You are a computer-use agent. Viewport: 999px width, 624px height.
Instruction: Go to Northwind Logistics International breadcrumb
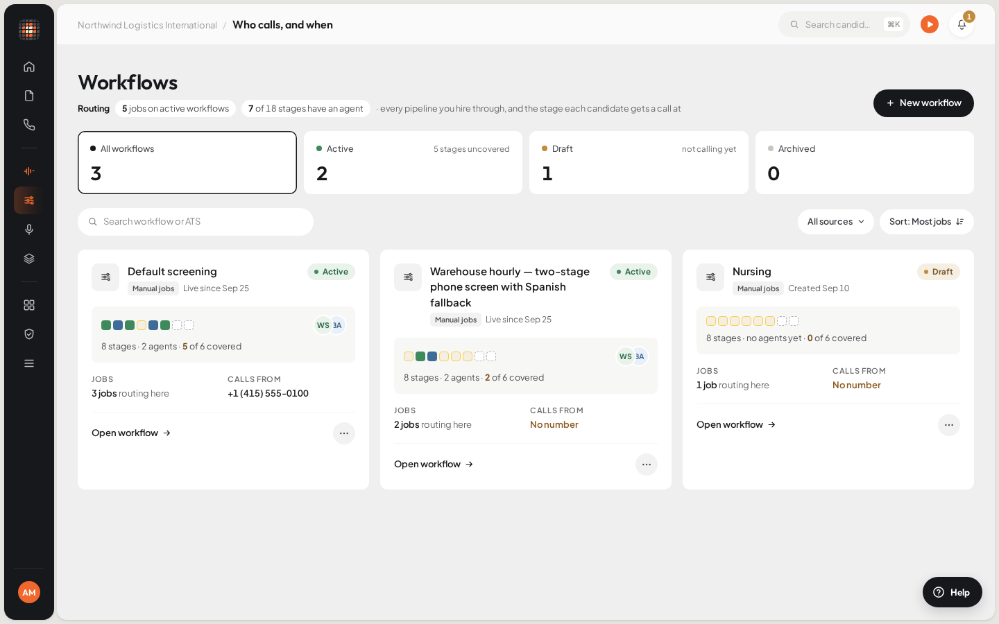[x=147, y=25]
